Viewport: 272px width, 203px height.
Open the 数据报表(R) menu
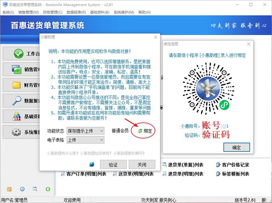(76, 12)
